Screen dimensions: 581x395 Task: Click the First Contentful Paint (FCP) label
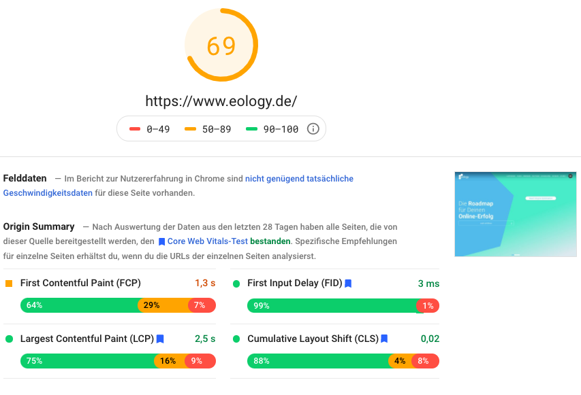(80, 283)
